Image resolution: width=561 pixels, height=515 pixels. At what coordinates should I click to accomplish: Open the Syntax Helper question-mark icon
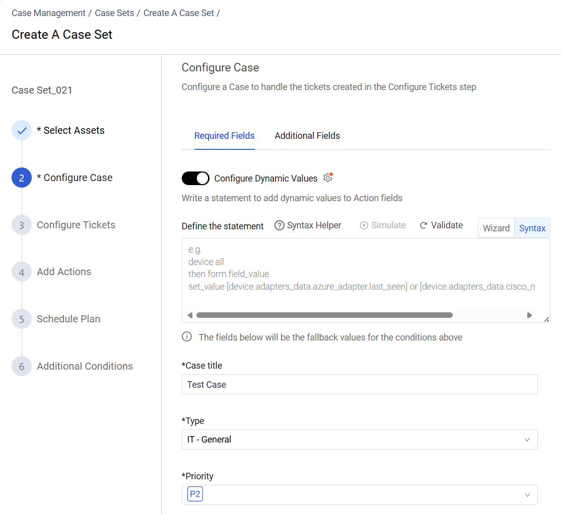279,225
